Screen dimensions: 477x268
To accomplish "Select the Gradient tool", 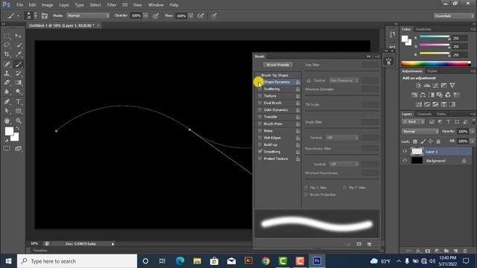I will tap(18, 83).
